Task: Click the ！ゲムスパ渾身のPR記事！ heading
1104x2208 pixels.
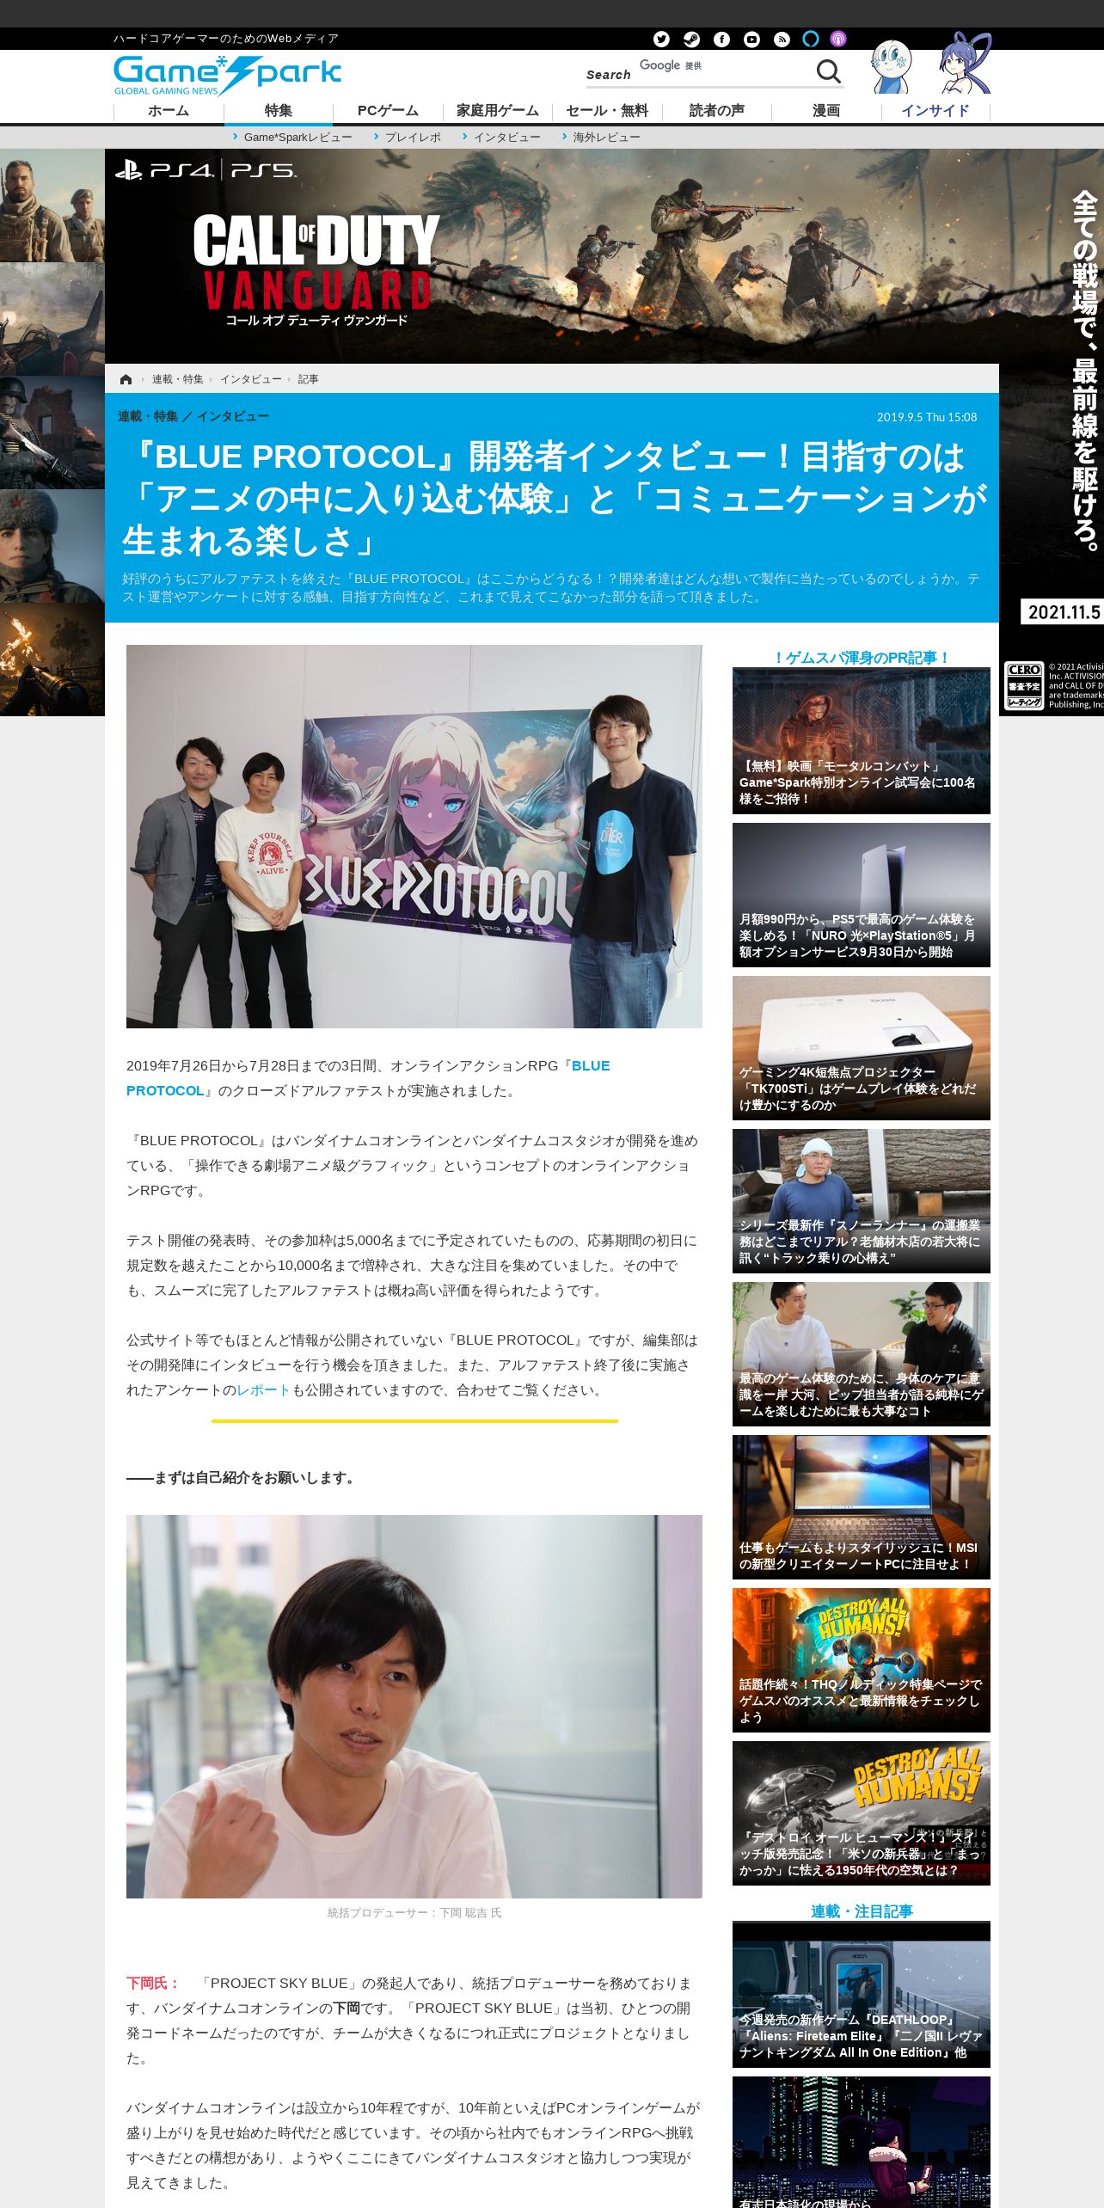Action: (x=861, y=658)
